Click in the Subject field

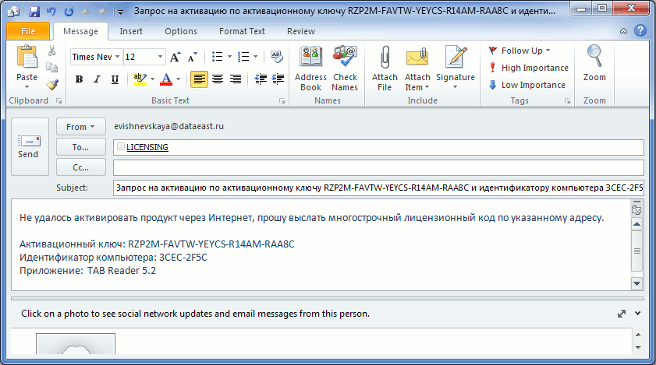pyautogui.click(x=378, y=188)
